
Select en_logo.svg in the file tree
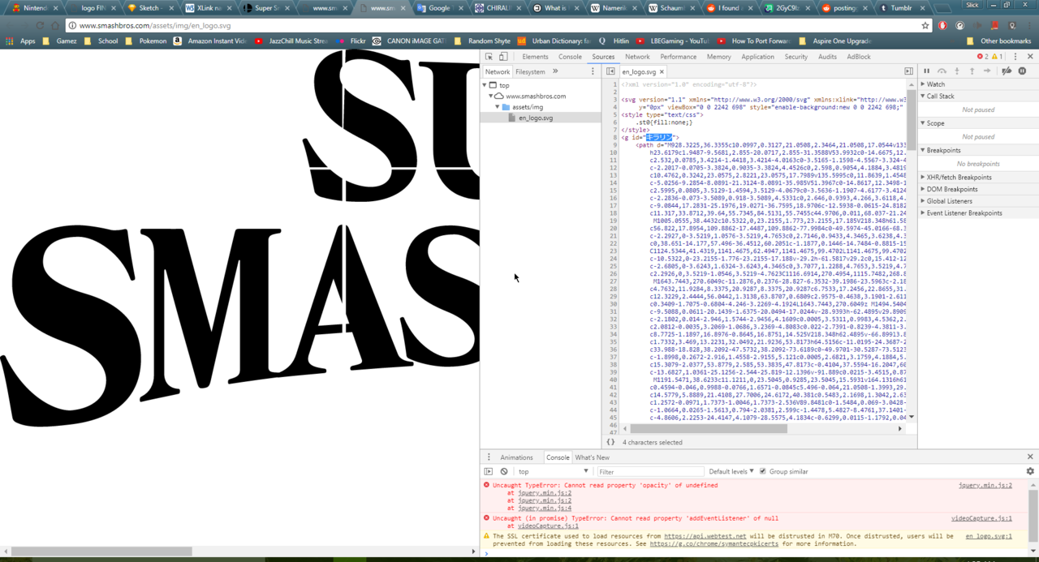pos(536,118)
